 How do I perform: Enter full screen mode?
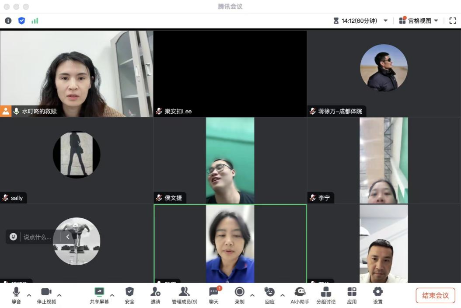(x=453, y=21)
